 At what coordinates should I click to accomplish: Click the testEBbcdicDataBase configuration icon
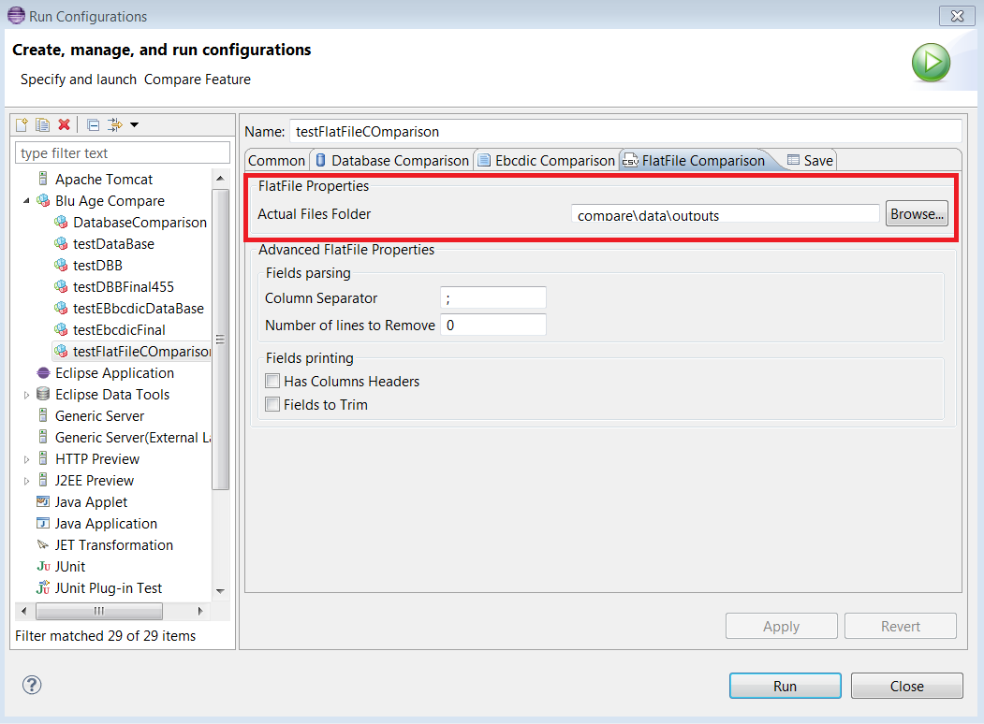coord(61,308)
